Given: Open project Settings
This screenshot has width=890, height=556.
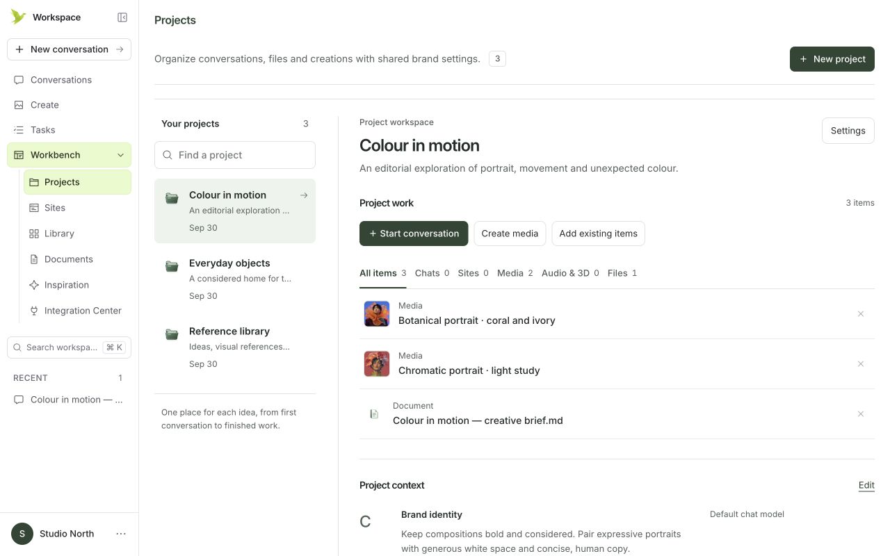Looking at the screenshot, I should pyautogui.click(x=848, y=131).
